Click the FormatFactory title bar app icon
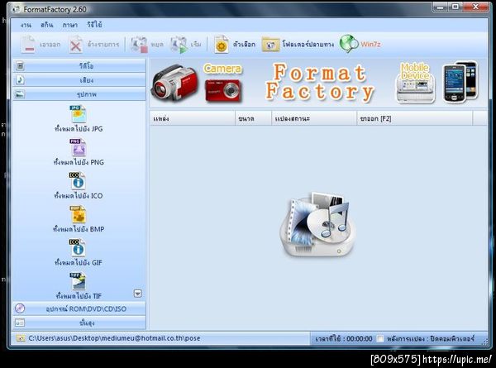This screenshot has height=368, width=496. [x=15, y=9]
